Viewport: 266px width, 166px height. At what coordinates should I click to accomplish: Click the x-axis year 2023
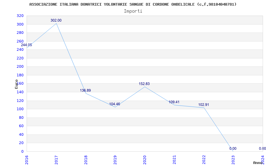pyautogui.click(x=233, y=160)
